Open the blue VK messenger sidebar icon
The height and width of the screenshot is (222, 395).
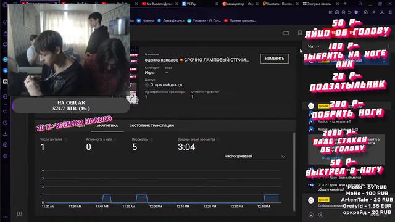coord(6,70)
